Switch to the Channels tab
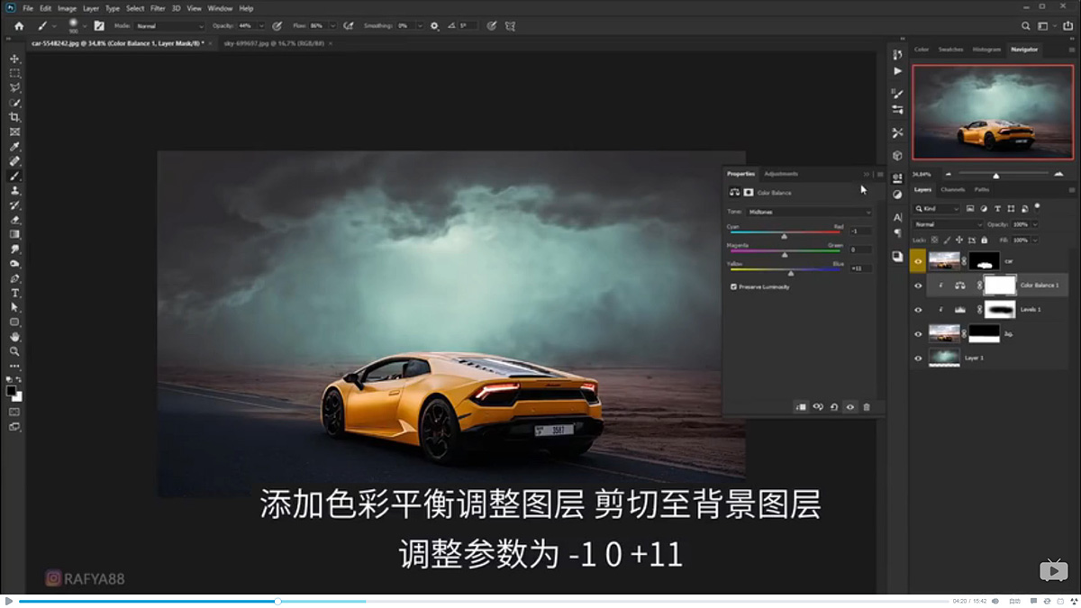Viewport: 1081px width, 608px height. (953, 189)
